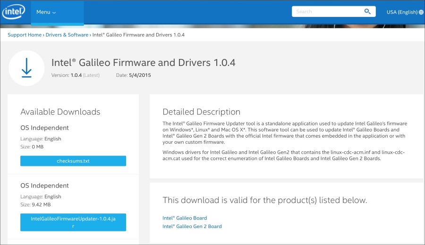This screenshot has width=425, height=245.
Task: Open USA (English) region selector
Action: 405,12
